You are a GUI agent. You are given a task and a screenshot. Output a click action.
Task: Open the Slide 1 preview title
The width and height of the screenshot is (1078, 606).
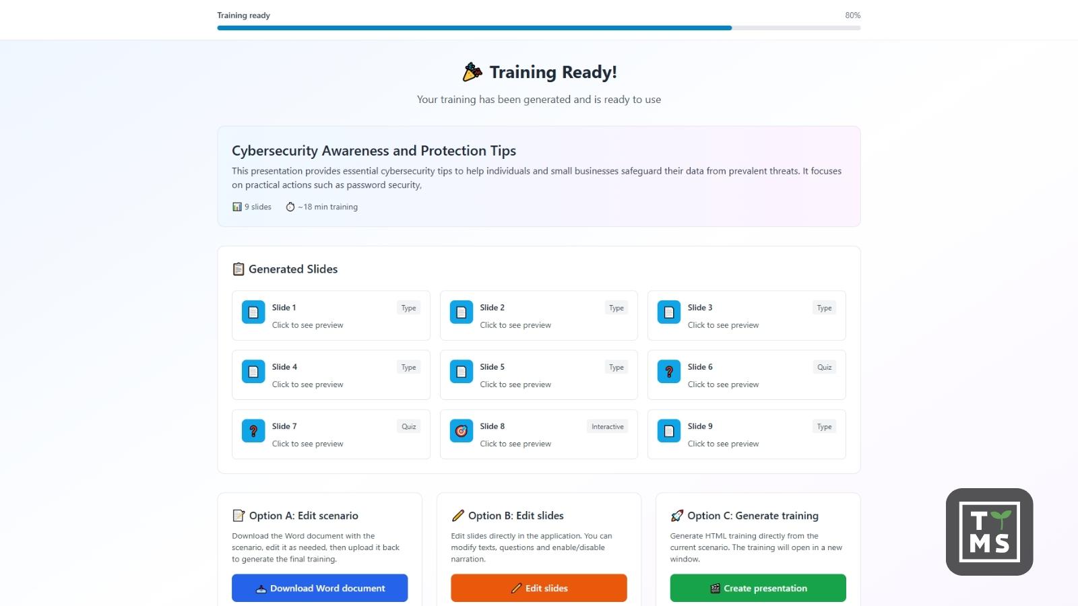pos(284,308)
